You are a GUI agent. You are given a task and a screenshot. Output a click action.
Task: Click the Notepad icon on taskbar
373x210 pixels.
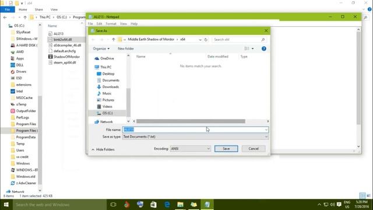pyautogui.click(x=207, y=205)
